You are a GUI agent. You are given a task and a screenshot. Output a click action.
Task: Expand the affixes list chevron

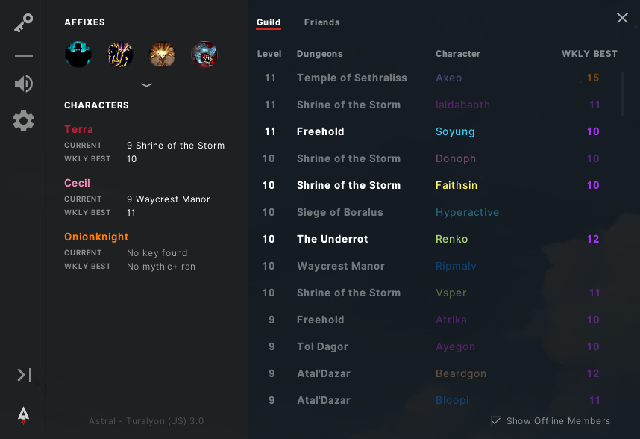coord(146,85)
